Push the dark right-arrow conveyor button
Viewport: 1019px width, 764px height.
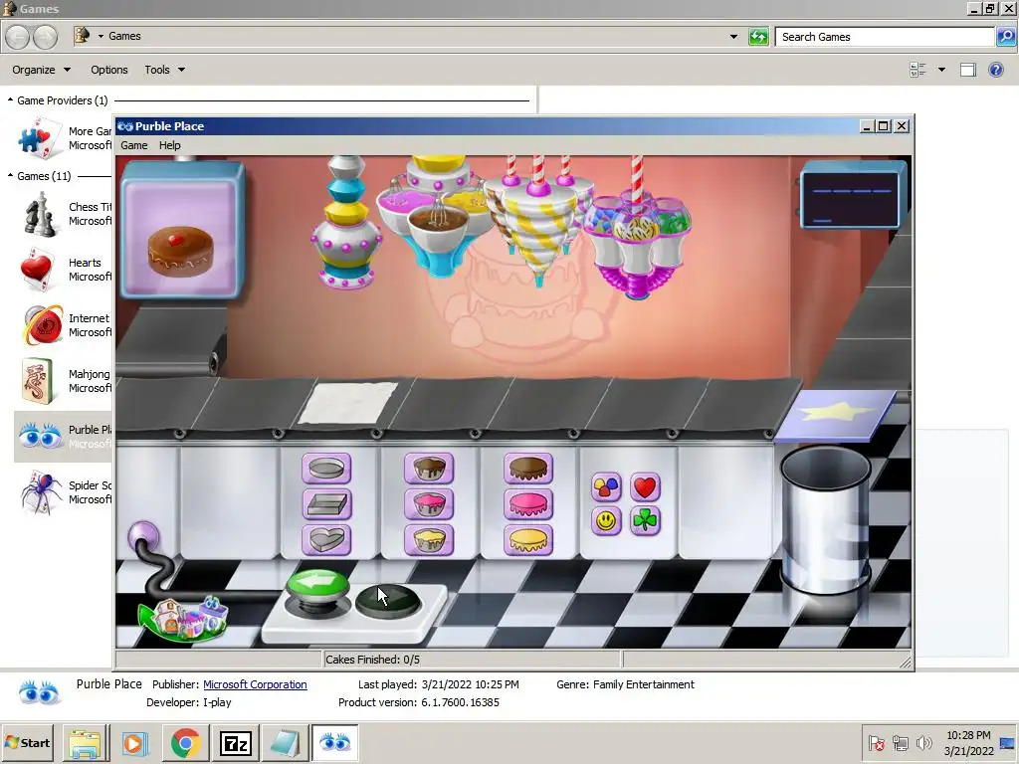click(389, 600)
